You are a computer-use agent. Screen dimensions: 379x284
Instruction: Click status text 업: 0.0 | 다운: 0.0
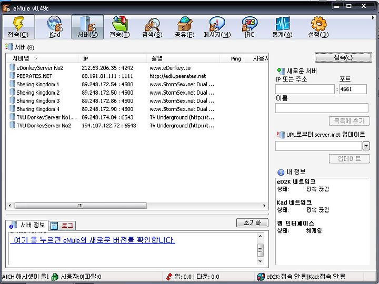pyautogui.click(x=197, y=277)
